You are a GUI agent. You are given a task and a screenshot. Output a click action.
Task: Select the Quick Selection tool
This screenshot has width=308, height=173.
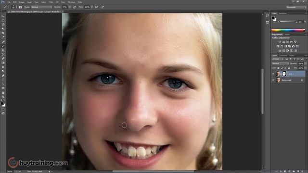point(3,29)
